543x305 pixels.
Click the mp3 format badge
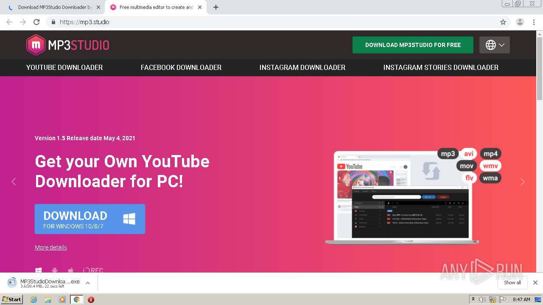click(x=448, y=154)
